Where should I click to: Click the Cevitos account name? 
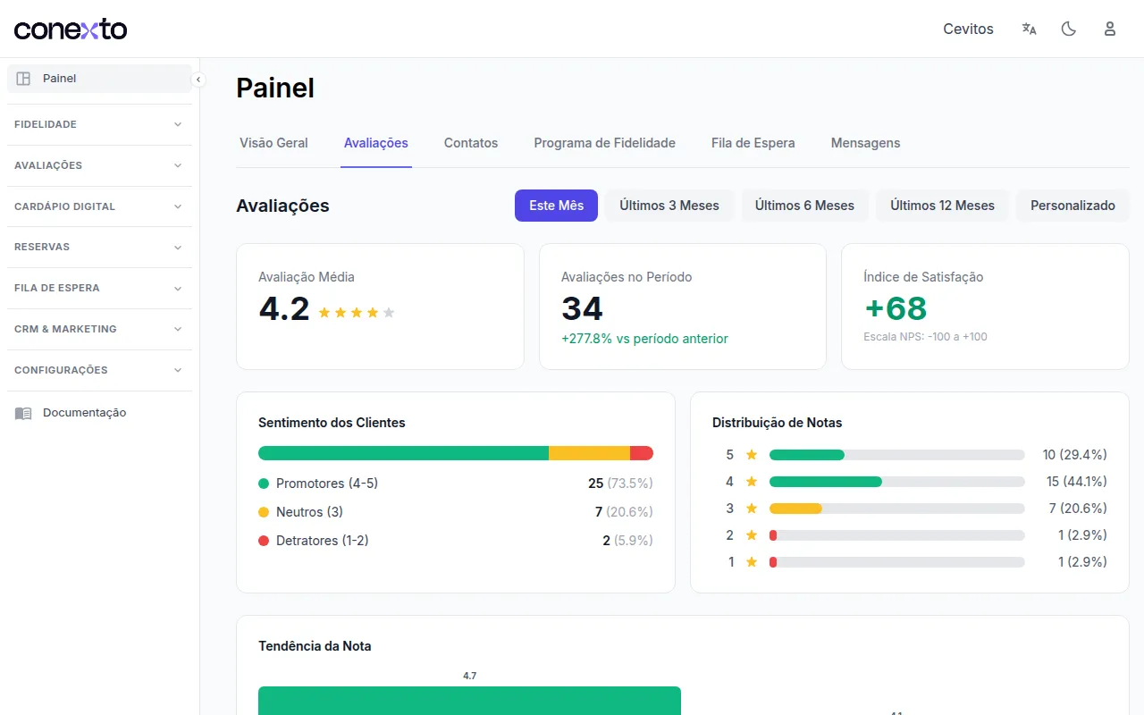click(968, 29)
